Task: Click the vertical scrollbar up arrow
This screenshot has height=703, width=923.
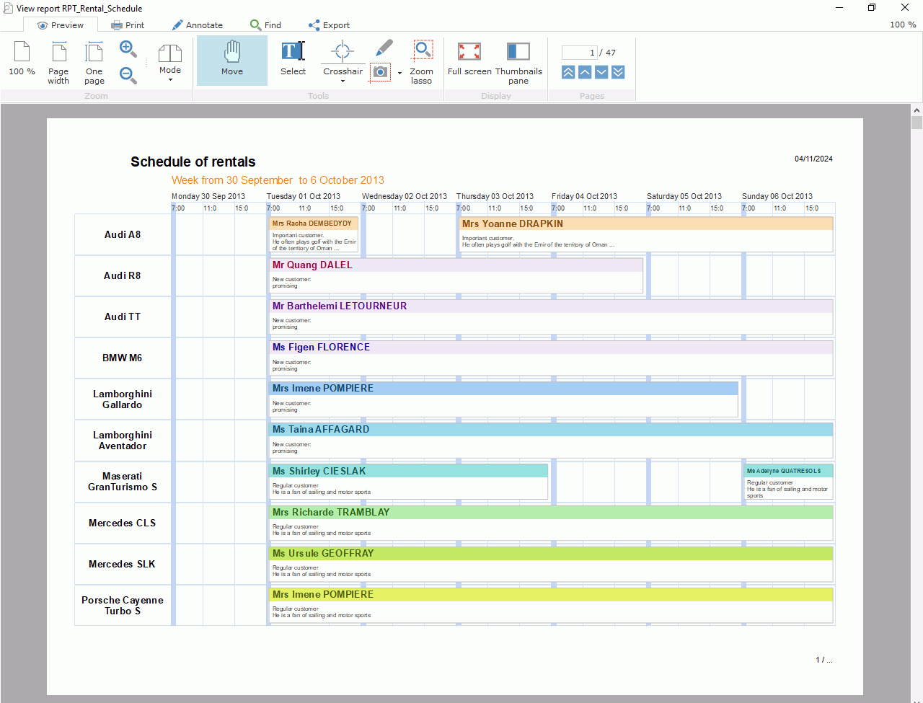Action: coord(917,110)
